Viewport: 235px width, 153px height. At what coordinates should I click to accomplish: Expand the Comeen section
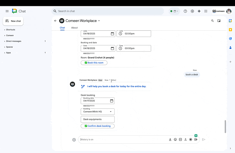[x=9, y=35]
